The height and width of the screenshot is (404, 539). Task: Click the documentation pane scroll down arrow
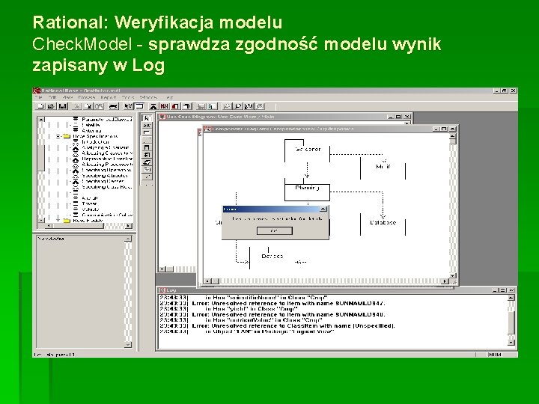click(128, 344)
